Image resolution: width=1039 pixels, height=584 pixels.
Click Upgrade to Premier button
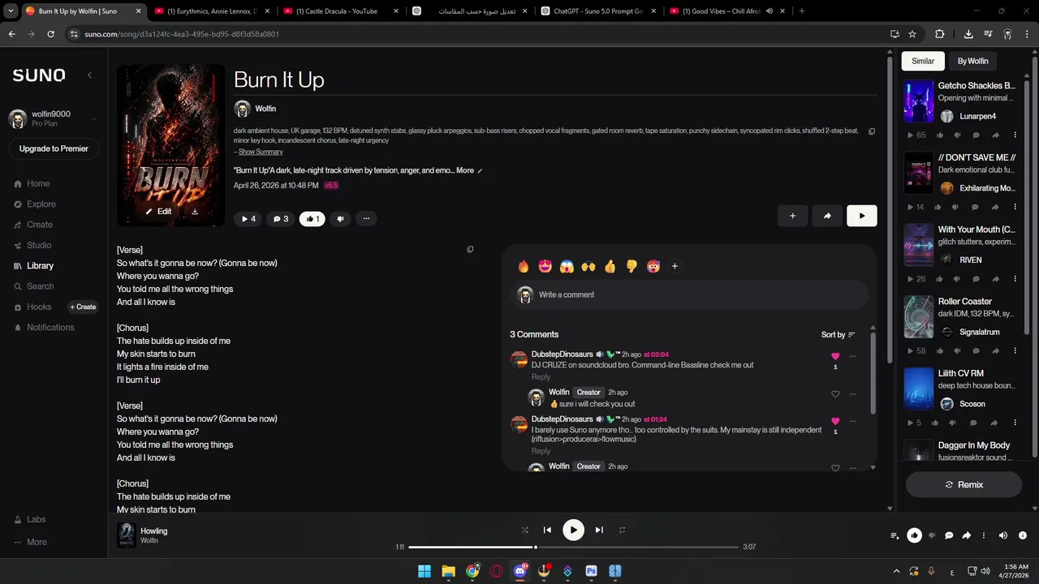pos(54,148)
